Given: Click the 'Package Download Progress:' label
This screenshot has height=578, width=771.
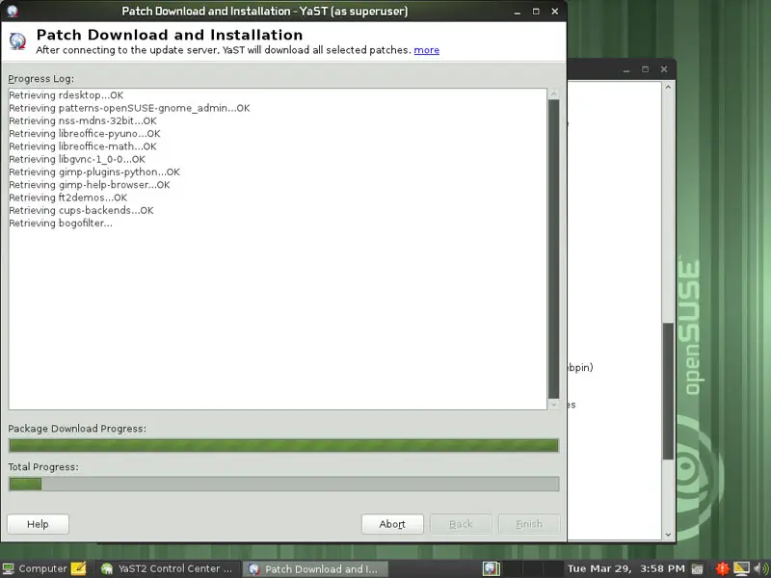Looking at the screenshot, I should (77, 429).
